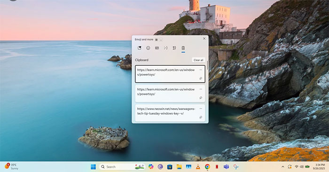The image size is (329, 172).
Task: Open the Symbols tab
Action: click(174, 48)
